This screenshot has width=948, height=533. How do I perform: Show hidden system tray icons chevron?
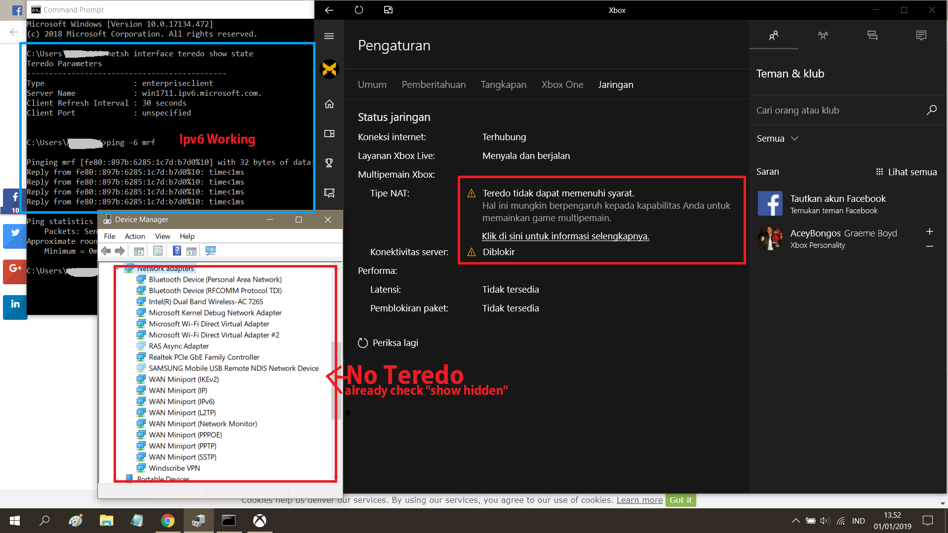pyautogui.click(x=795, y=521)
